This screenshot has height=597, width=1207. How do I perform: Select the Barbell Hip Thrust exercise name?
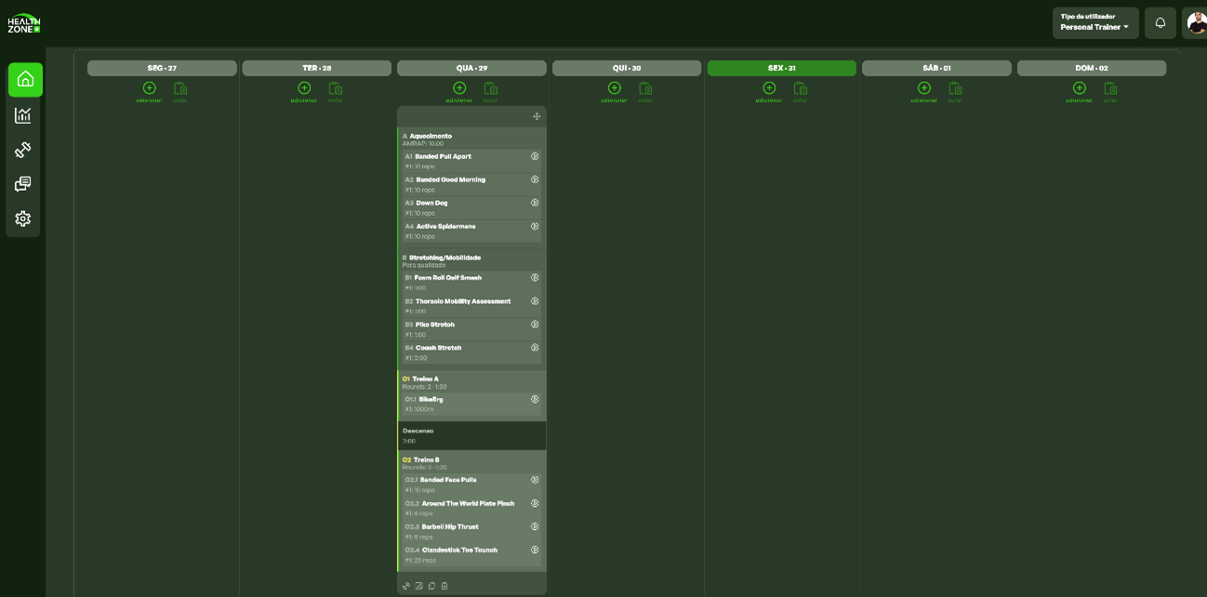click(450, 526)
